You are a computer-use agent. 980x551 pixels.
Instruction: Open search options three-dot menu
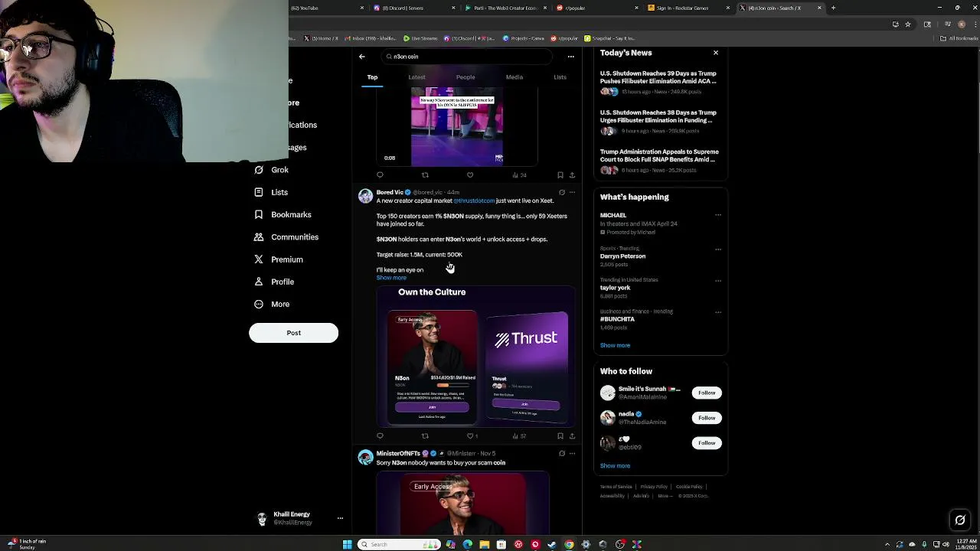(x=570, y=57)
